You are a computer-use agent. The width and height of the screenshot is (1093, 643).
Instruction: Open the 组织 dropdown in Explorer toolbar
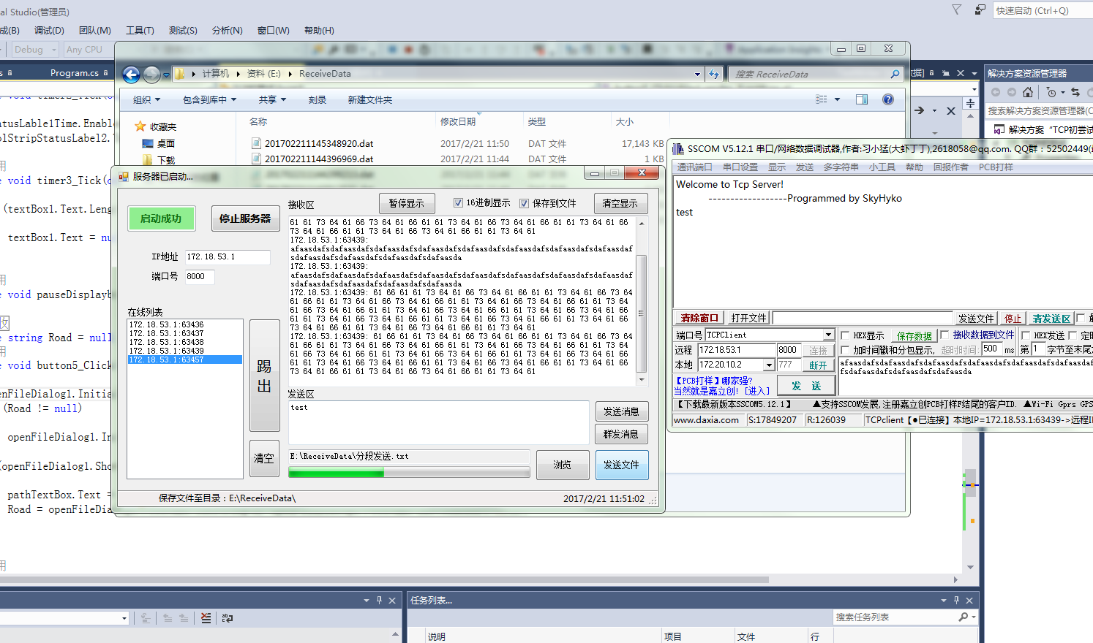pos(146,100)
